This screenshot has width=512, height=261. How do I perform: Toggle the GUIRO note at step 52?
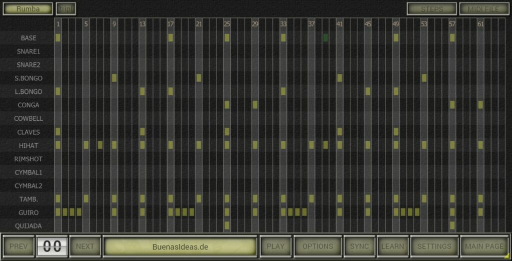pos(417,212)
